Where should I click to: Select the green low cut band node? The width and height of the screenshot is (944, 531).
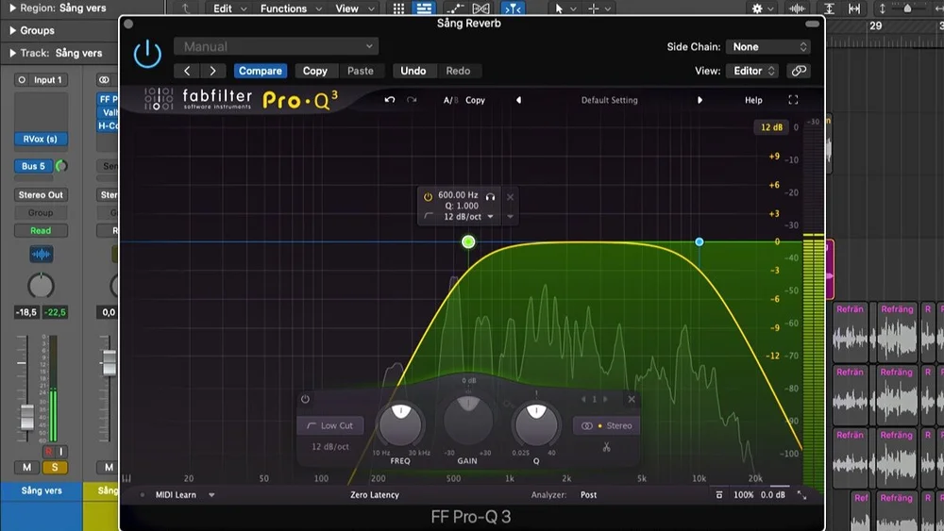[468, 241]
